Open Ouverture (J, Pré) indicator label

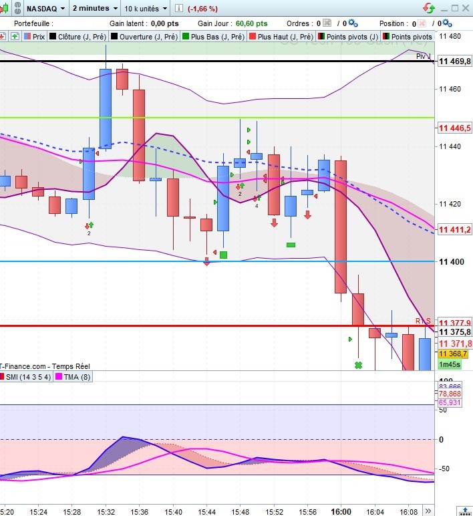tap(144, 37)
